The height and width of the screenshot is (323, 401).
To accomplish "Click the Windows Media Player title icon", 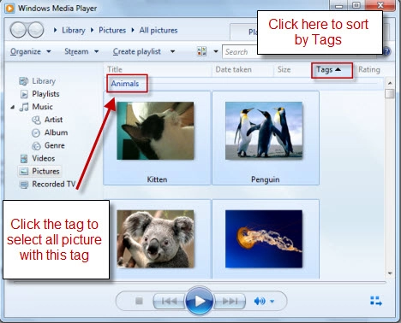I will pyautogui.click(x=9, y=8).
